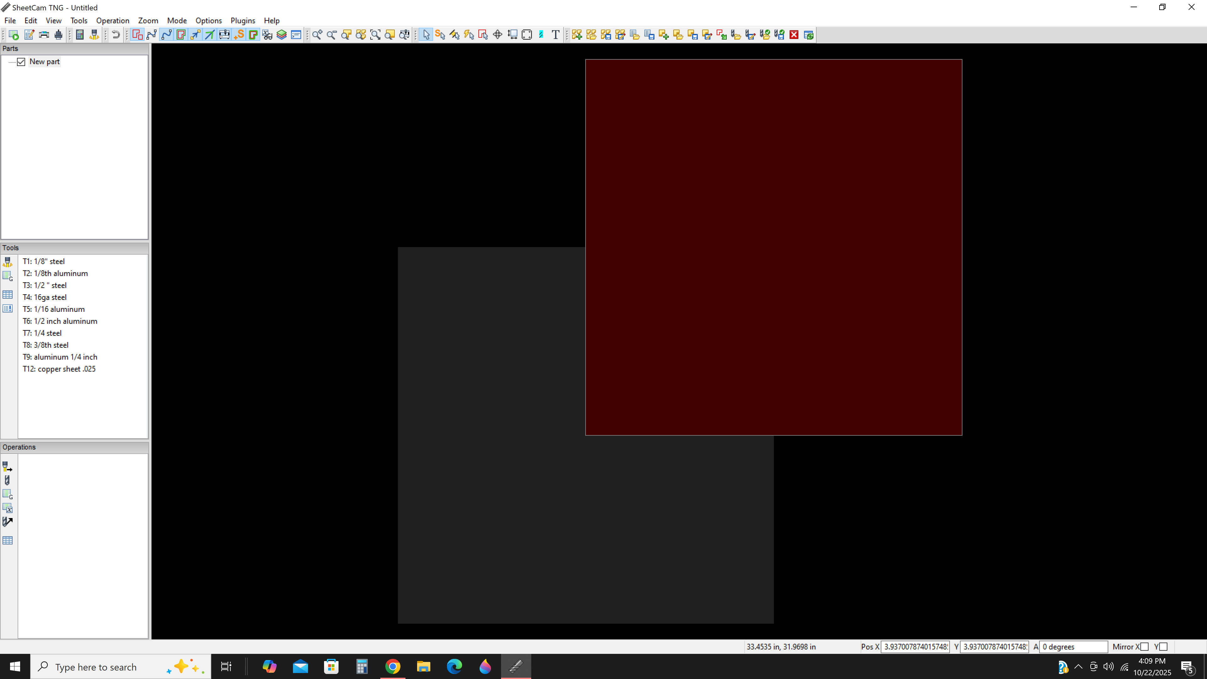Uncheck the New part checkbox
The image size is (1207, 679).
click(x=21, y=62)
